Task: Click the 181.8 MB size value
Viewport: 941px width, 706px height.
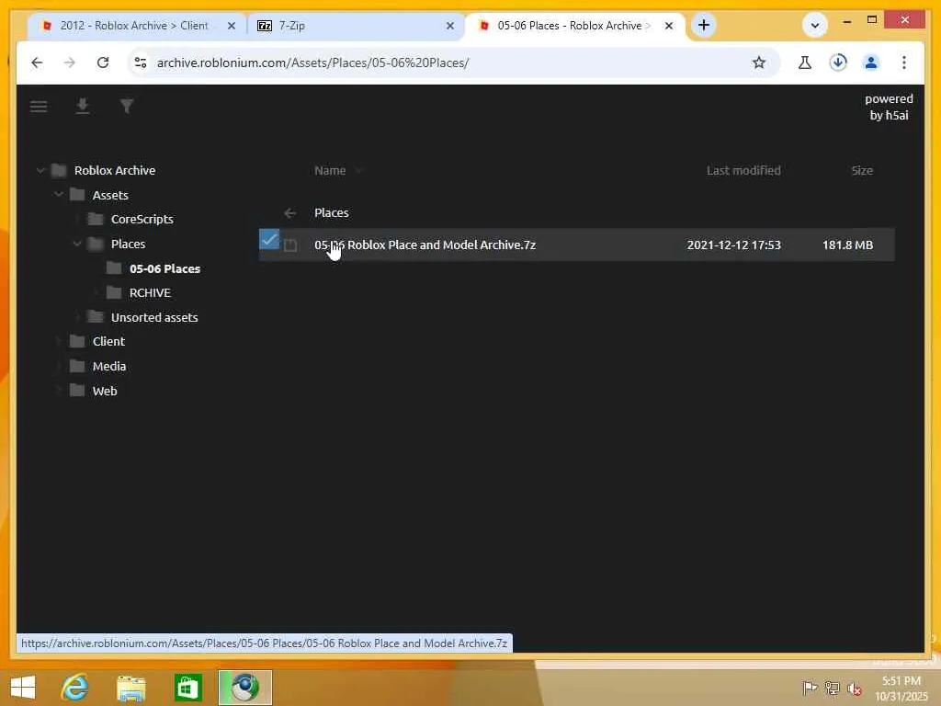Action: pyautogui.click(x=847, y=245)
